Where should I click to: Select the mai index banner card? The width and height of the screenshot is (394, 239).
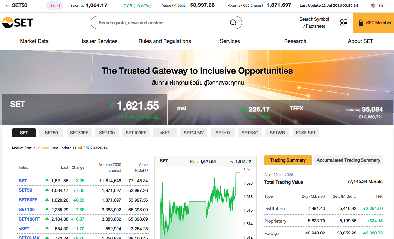point(224,112)
